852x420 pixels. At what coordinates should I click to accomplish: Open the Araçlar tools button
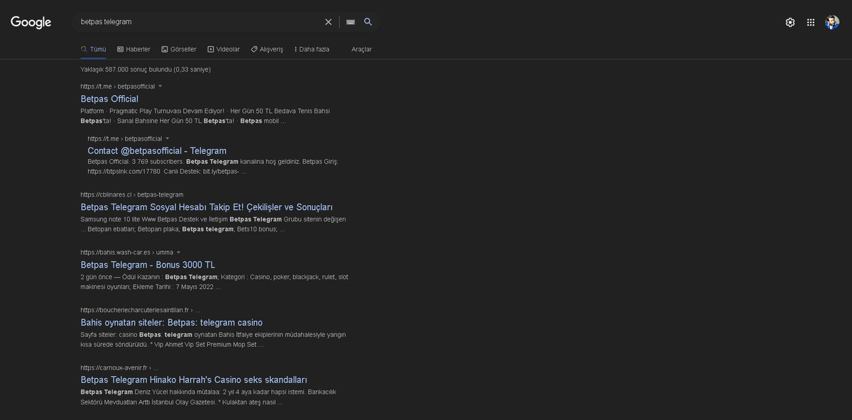coord(361,49)
